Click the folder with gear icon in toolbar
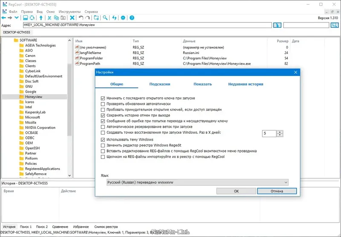The height and width of the screenshot is (237, 341). [96, 18]
